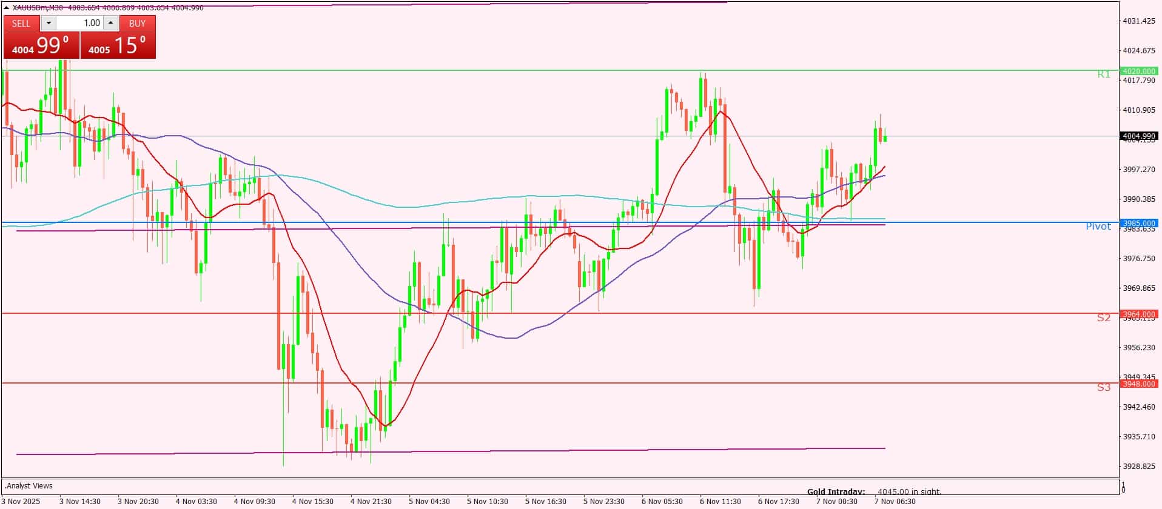This screenshot has height=509, width=1162.
Task: Click the current price 4004.990 marker
Action: [x=1138, y=136]
